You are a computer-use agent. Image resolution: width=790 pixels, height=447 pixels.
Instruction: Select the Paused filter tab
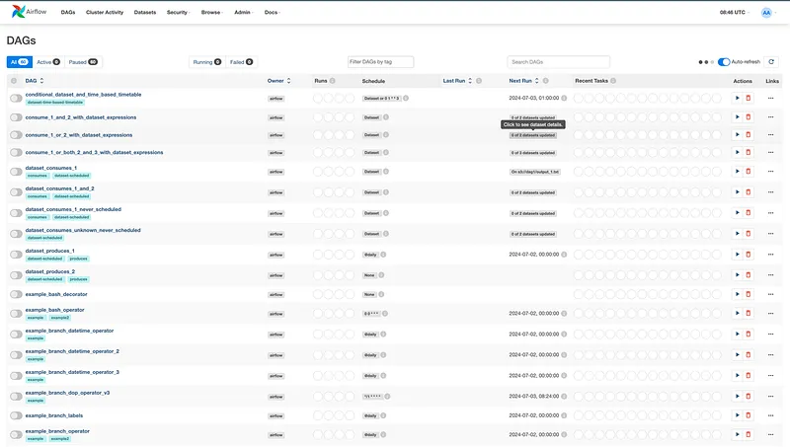coord(83,62)
